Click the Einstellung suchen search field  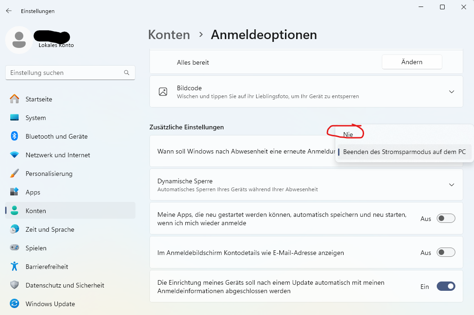click(70, 73)
